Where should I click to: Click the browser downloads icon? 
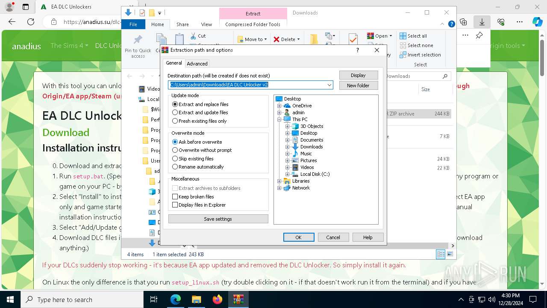tap(482, 22)
